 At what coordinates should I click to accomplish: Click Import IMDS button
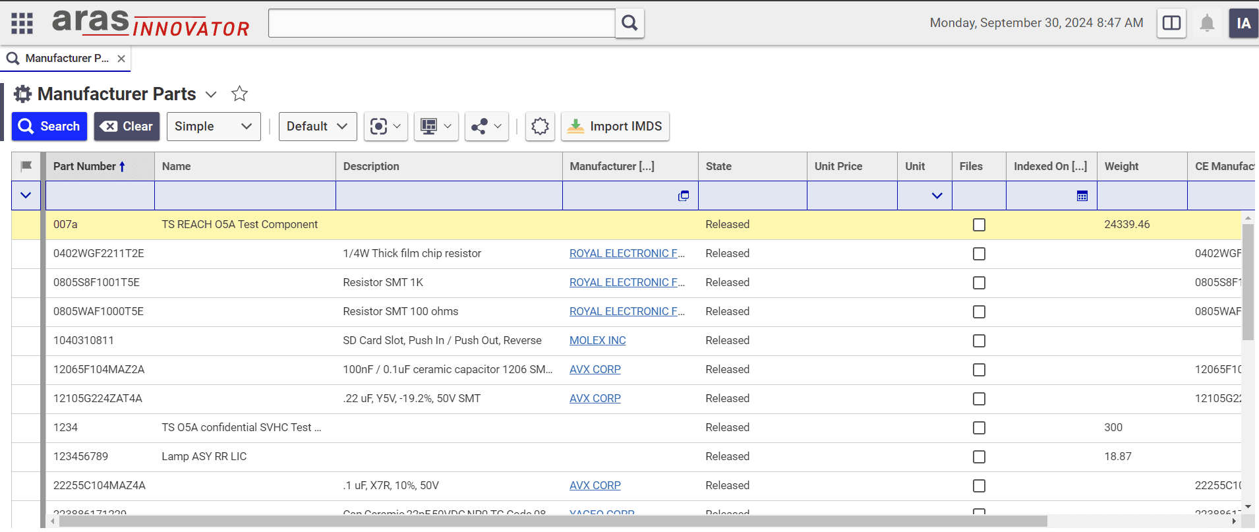tap(615, 126)
